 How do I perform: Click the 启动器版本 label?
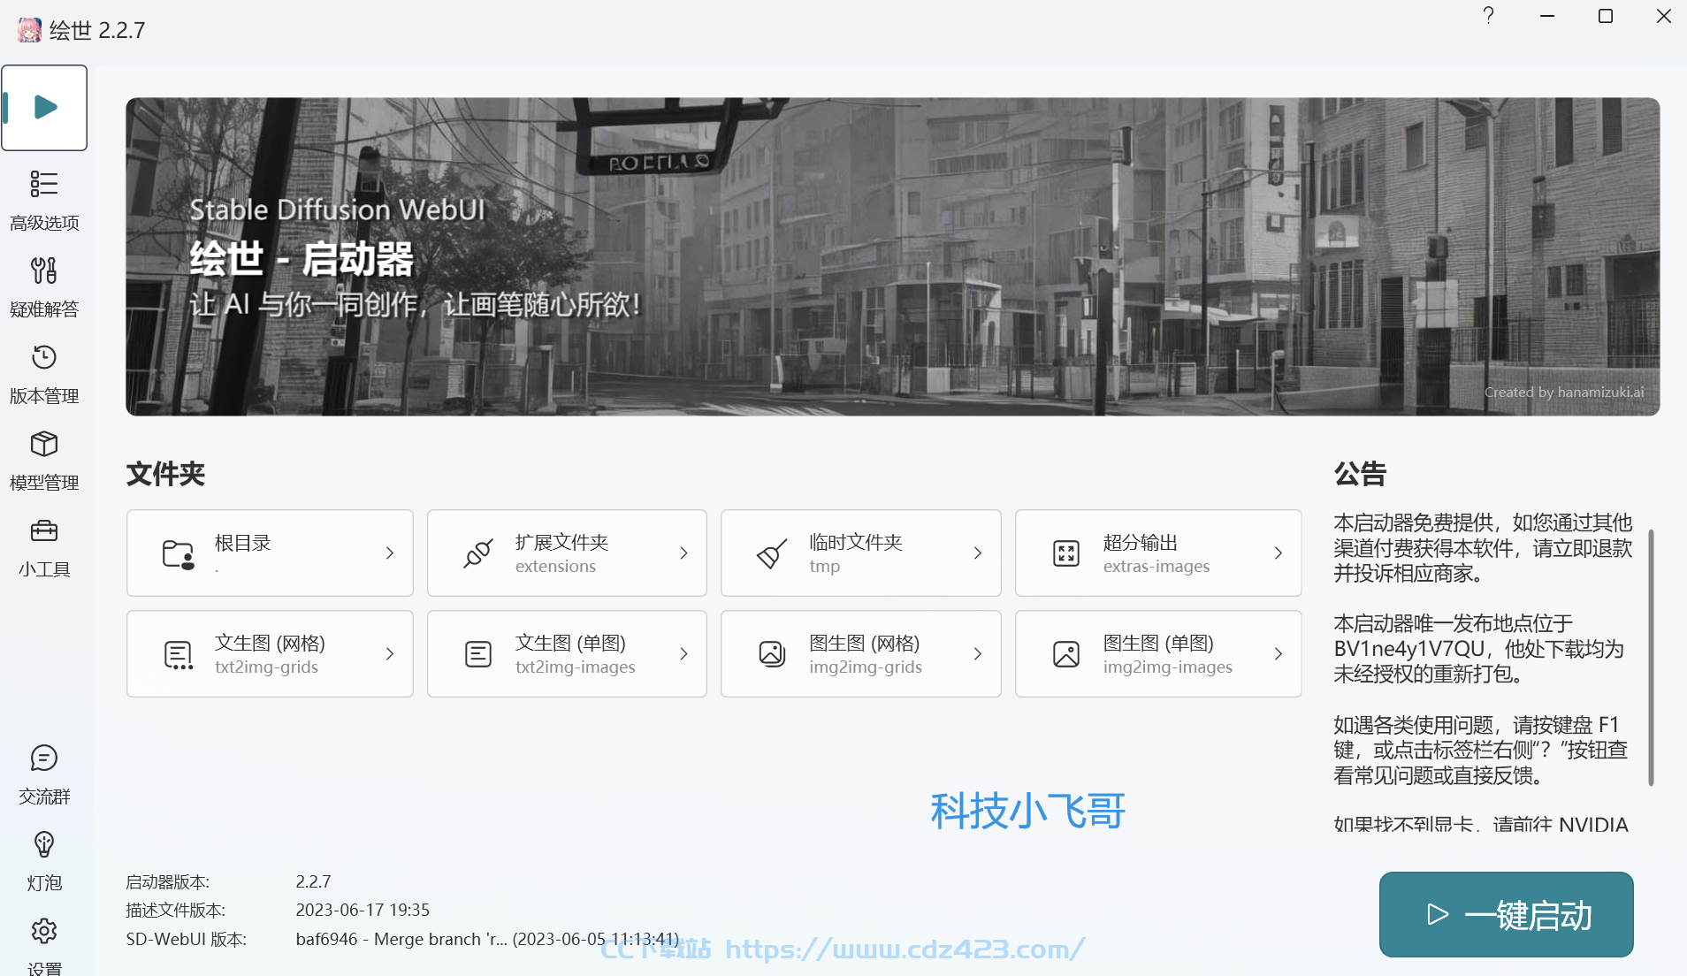[168, 881]
